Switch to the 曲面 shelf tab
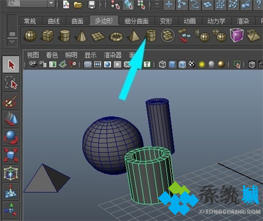Viewport: 263px width, 221px height. 77,21
